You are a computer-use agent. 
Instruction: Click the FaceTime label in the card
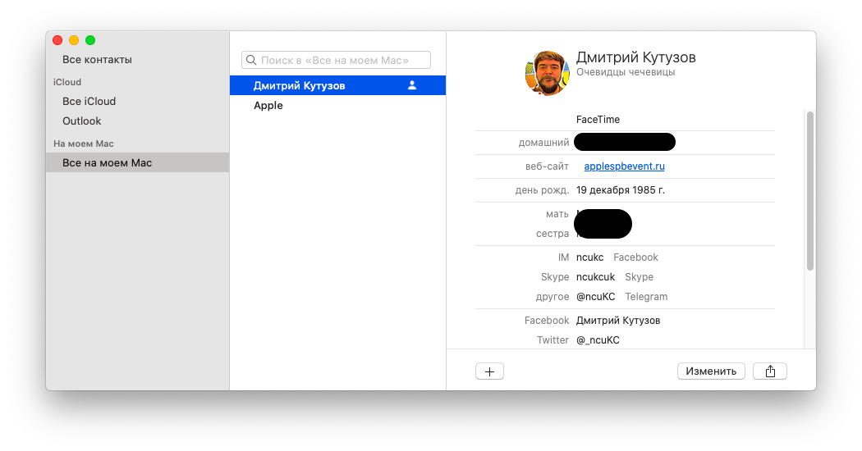tap(598, 119)
